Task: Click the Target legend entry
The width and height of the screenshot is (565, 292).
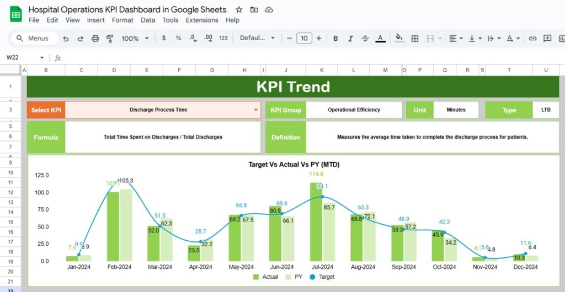Action: pyautogui.click(x=322, y=277)
